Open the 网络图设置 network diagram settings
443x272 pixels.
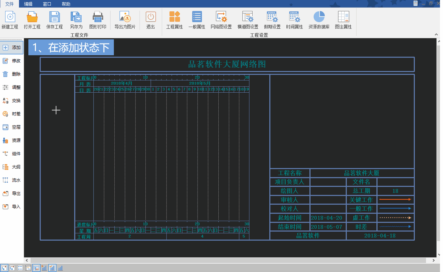(221, 19)
